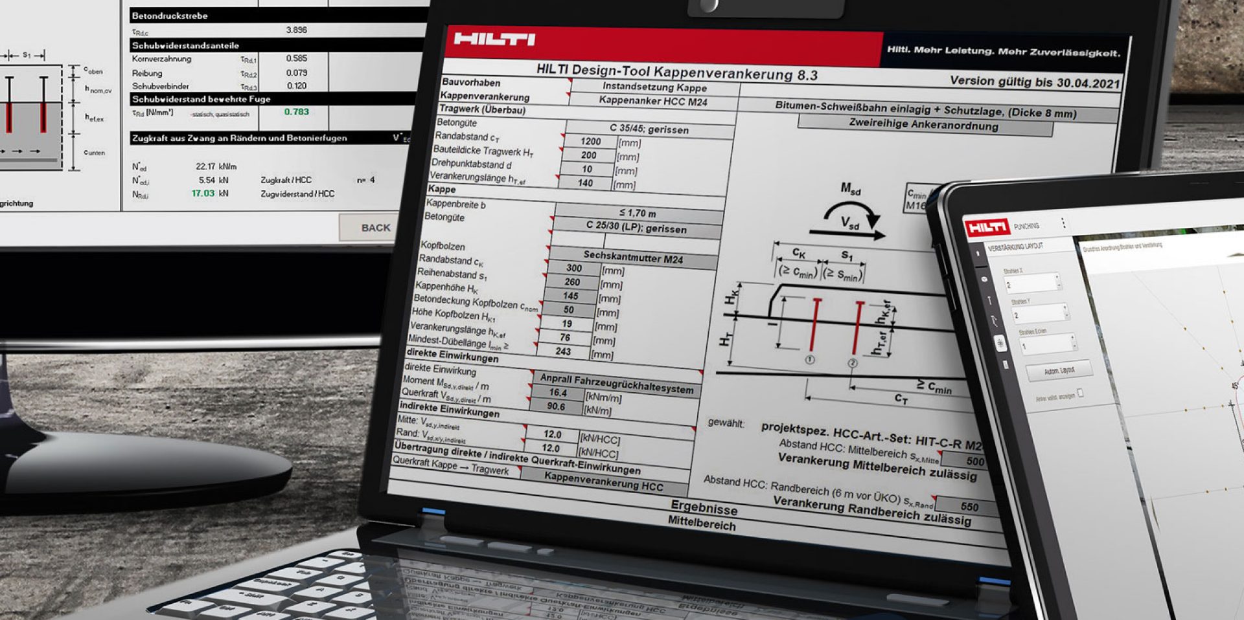Click the Strahlen X stepper arrows
This screenshot has height=620, width=1244.
tap(1058, 282)
